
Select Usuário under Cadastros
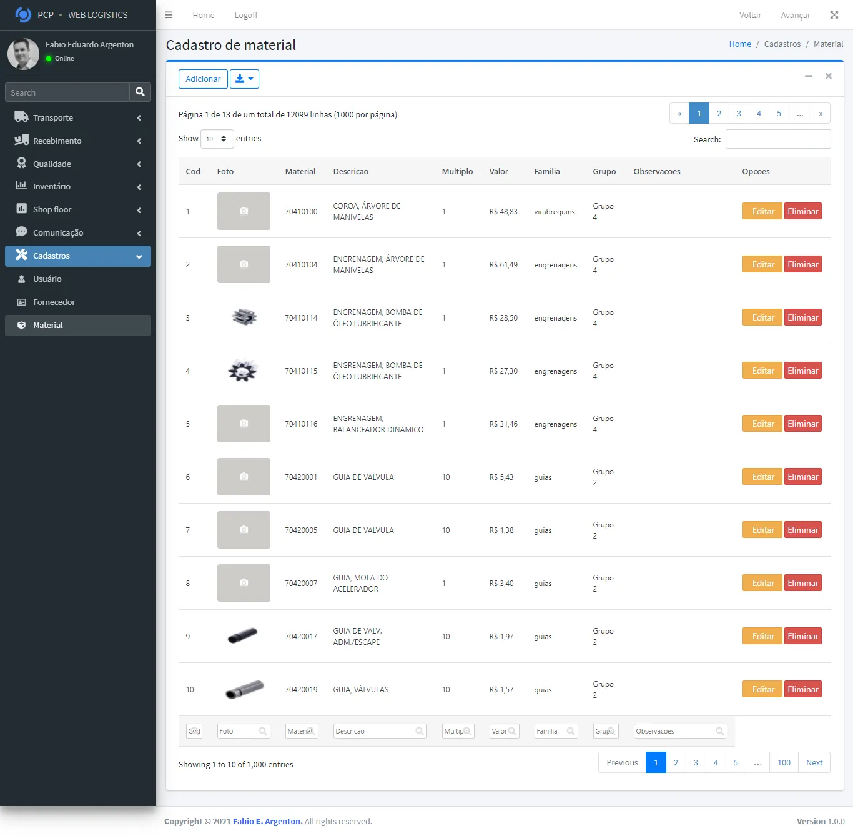47,279
